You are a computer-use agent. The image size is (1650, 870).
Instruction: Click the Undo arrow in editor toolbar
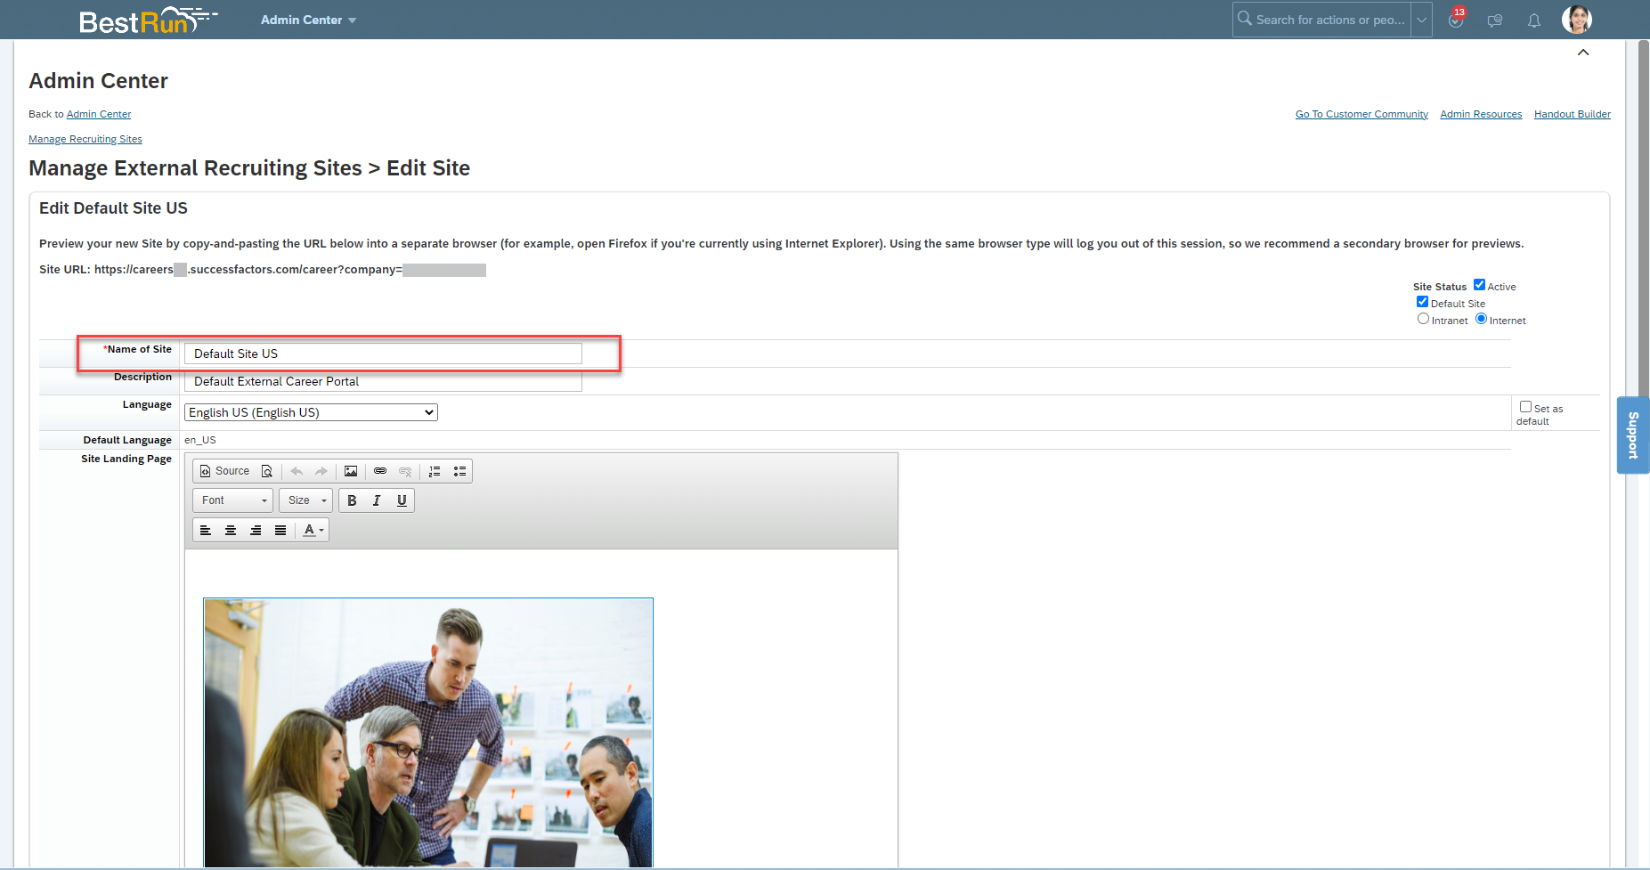pos(297,471)
